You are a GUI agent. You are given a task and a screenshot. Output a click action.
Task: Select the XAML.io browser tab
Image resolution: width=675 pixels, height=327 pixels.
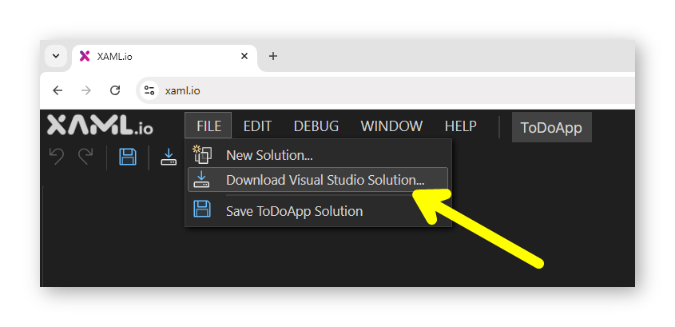pos(164,56)
